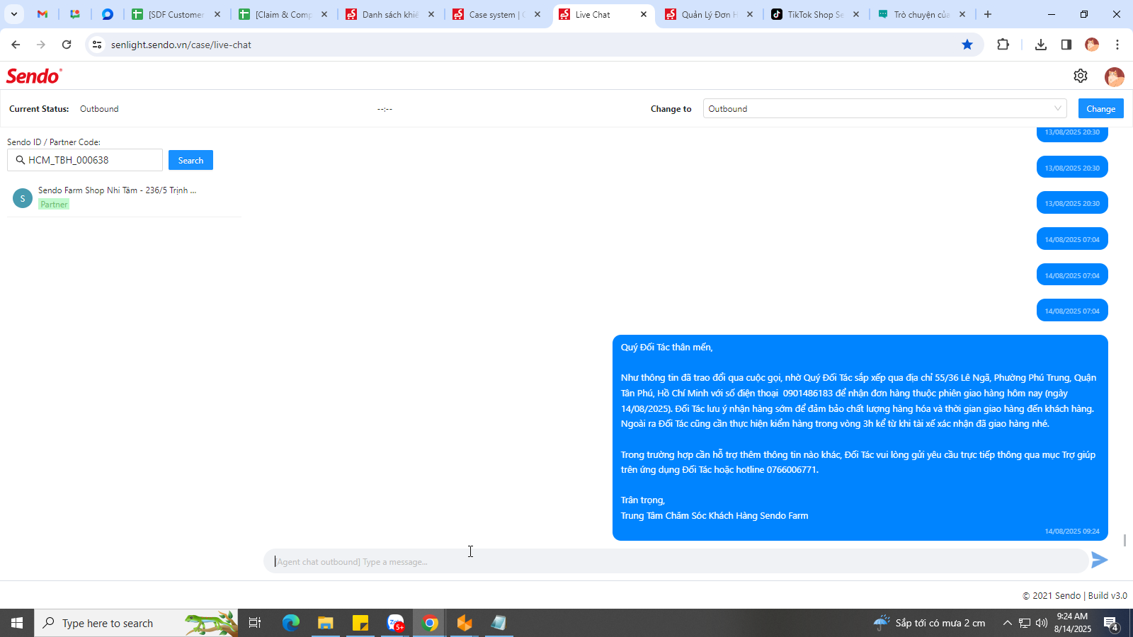The width and height of the screenshot is (1133, 637).
Task: Open the Chrome extensions puzzle icon
Action: pyautogui.click(x=1003, y=45)
